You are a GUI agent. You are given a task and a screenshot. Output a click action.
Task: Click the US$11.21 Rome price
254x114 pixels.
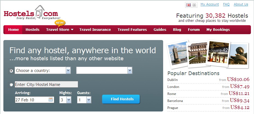pos(239,93)
